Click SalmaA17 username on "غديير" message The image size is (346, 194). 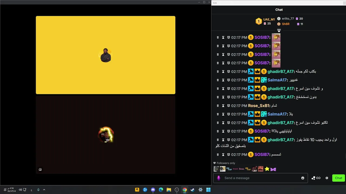(x=277, y=80)
